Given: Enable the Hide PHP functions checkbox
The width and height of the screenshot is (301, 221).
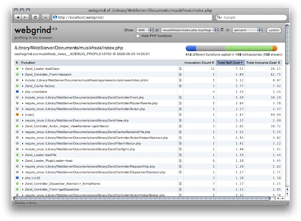Looking at the screenshot, I should 138,36.
